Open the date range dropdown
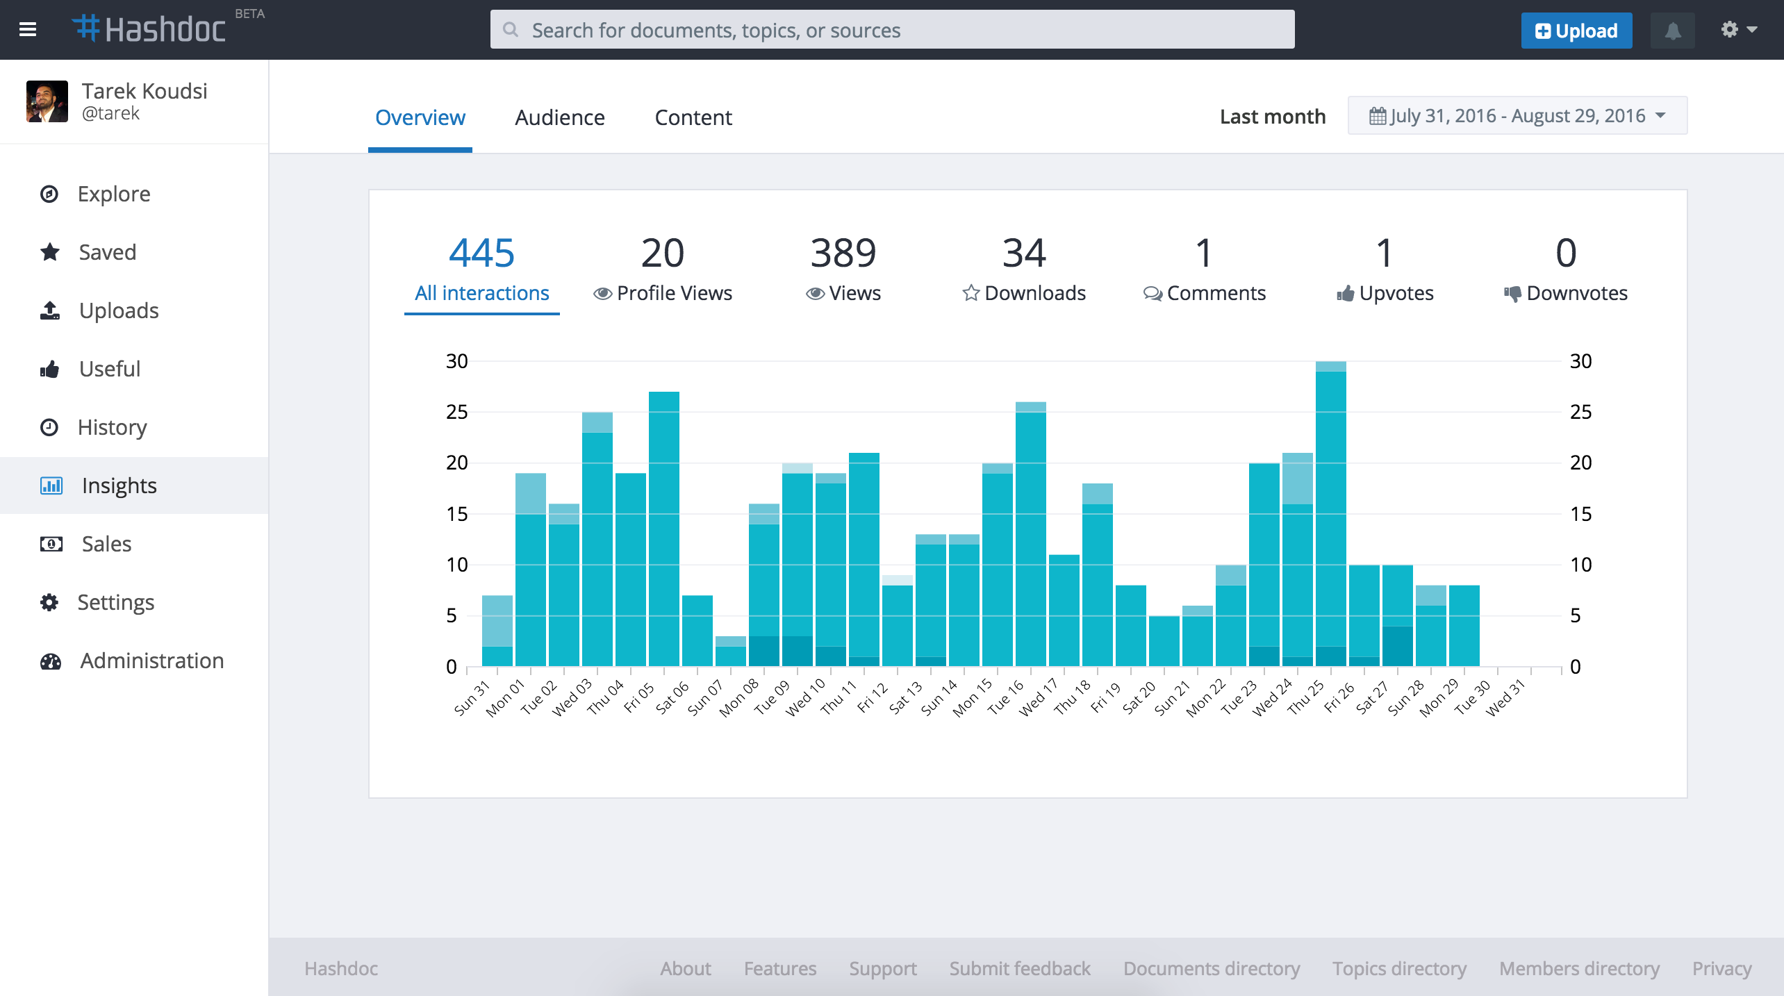1784x996 pixels. tap(1517, 116)
